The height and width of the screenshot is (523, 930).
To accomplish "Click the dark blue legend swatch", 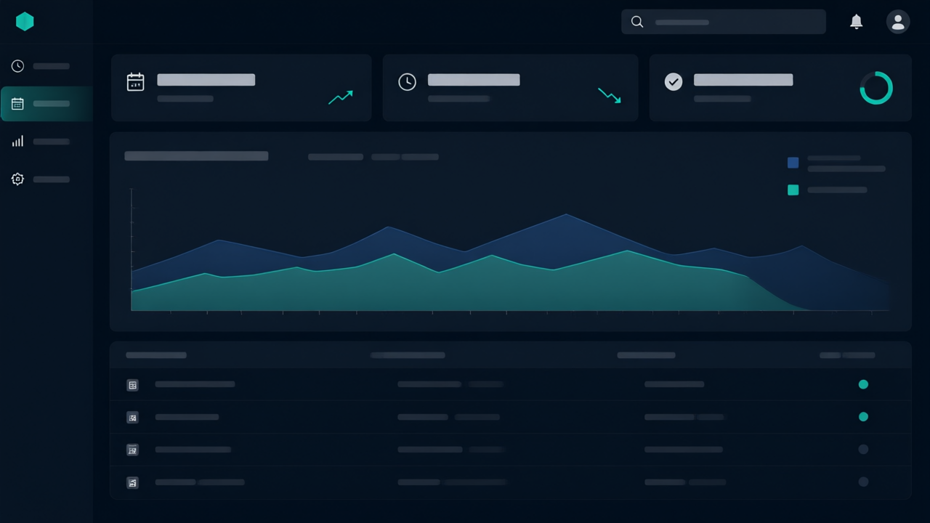I will [793, 163].
